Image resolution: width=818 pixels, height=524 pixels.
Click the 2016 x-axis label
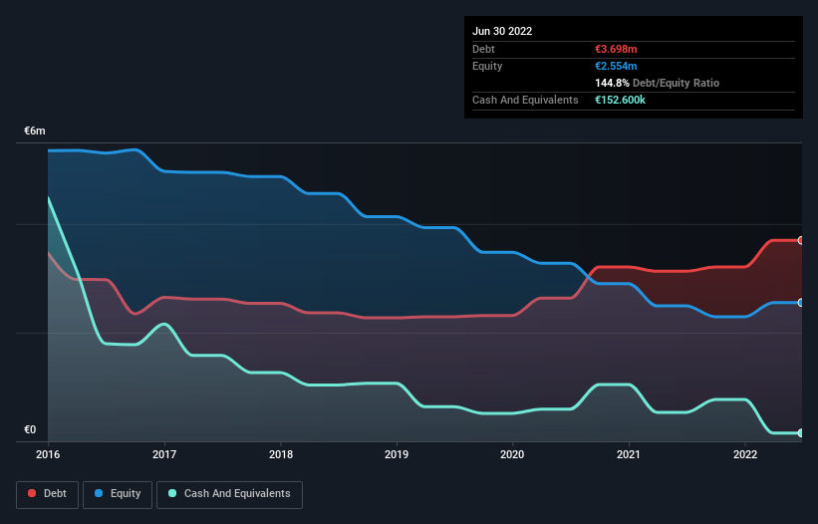tap(48, 454)
